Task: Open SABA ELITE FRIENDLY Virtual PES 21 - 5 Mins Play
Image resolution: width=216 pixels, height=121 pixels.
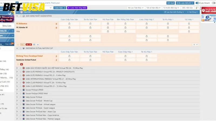Action: 46,75
